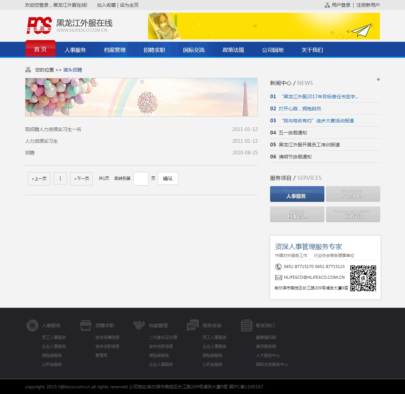This screenshot has height=394, width=405.
Task: Click the footer shop icon for 招聘求职
Action: 86,325
